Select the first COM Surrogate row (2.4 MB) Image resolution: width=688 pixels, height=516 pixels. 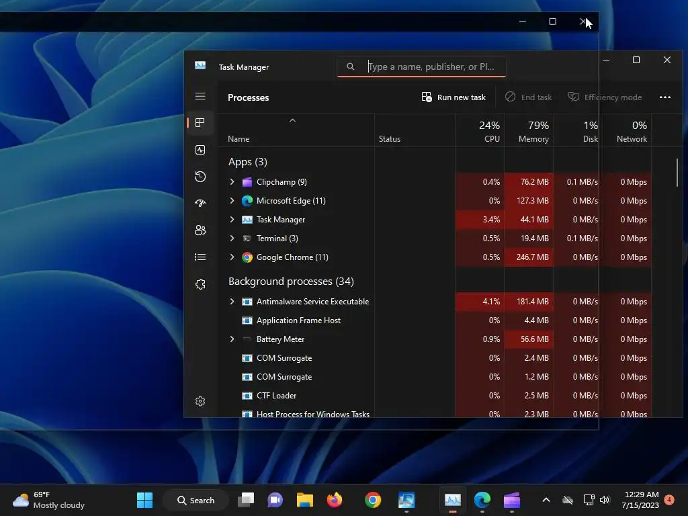click(435, 358)
